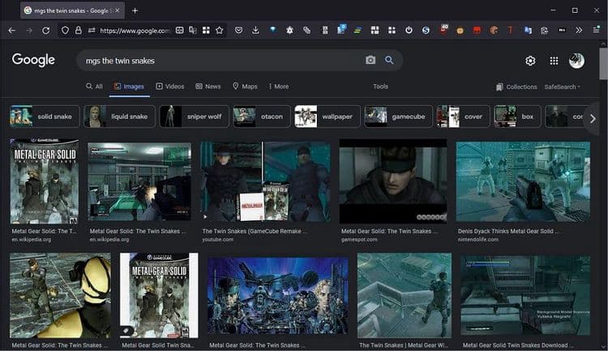608x351 pixels.
Task: Open the nintendolife.com first-person gun thumbnail
Action: click(523, 181)
